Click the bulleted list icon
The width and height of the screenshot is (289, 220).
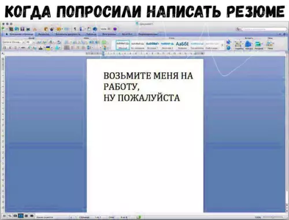pos(66,42)
